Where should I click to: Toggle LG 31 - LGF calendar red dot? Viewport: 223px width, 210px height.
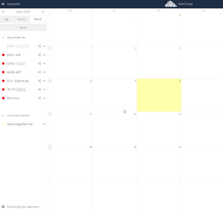[x=3, y=55]
